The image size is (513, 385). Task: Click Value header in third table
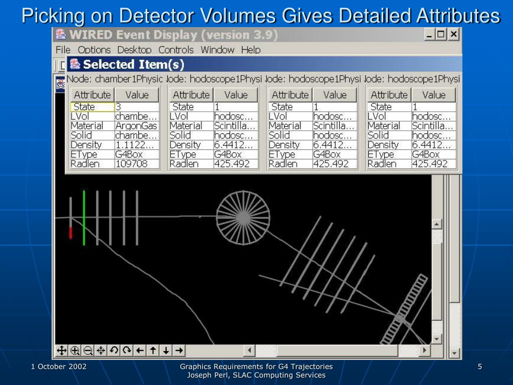[335, 95]
